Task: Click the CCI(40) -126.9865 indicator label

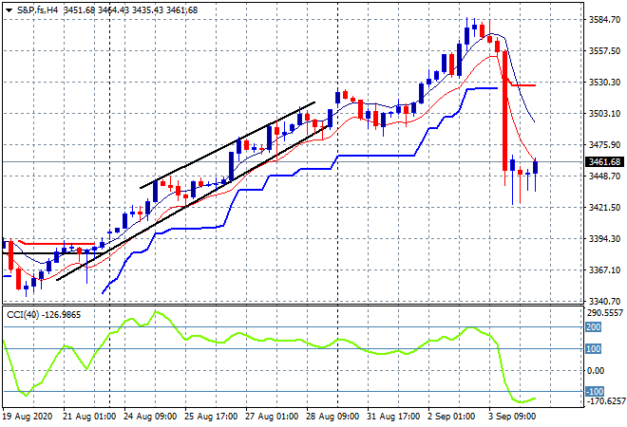Action: (x=44, y=315)
